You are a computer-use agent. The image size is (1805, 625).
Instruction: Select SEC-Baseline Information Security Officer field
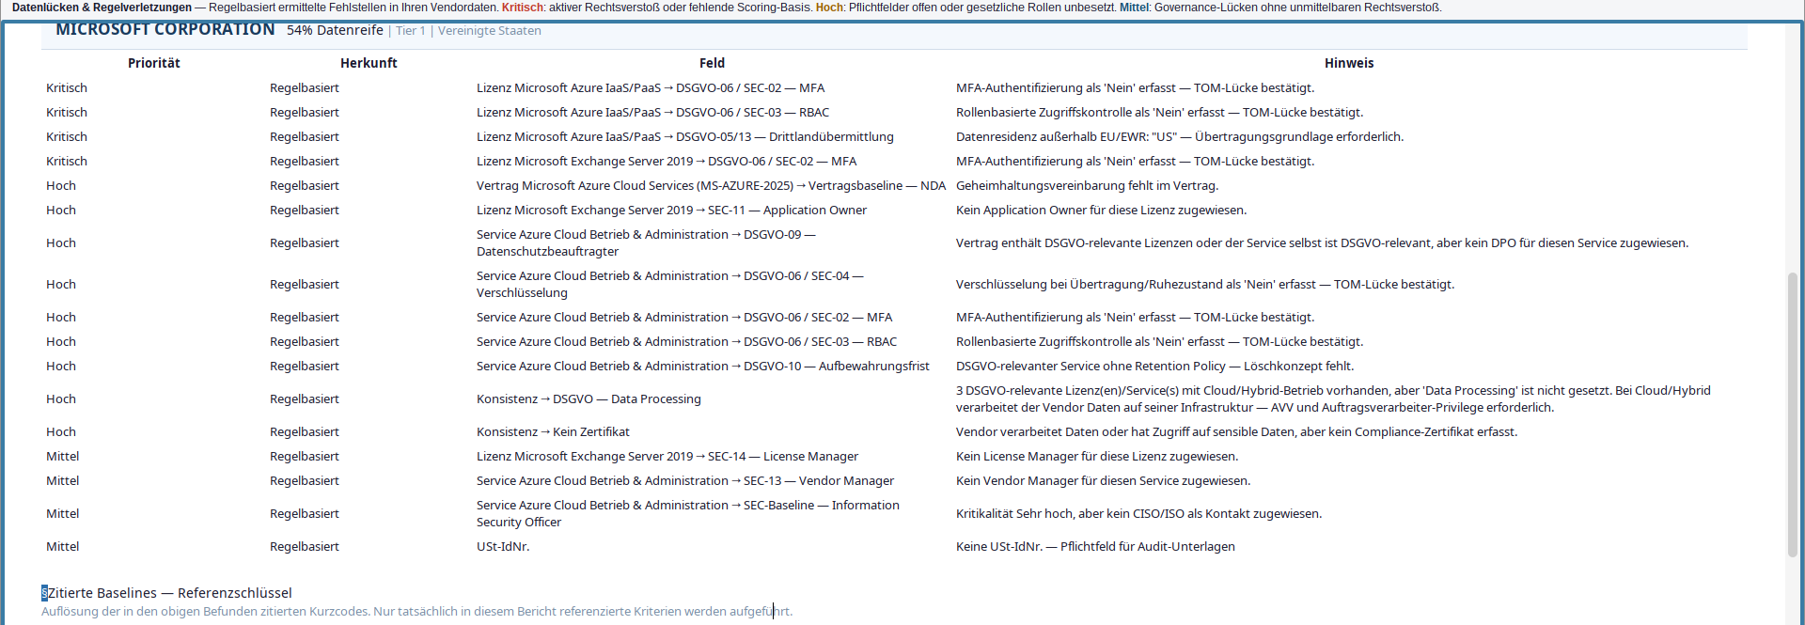tap(688, 513)
